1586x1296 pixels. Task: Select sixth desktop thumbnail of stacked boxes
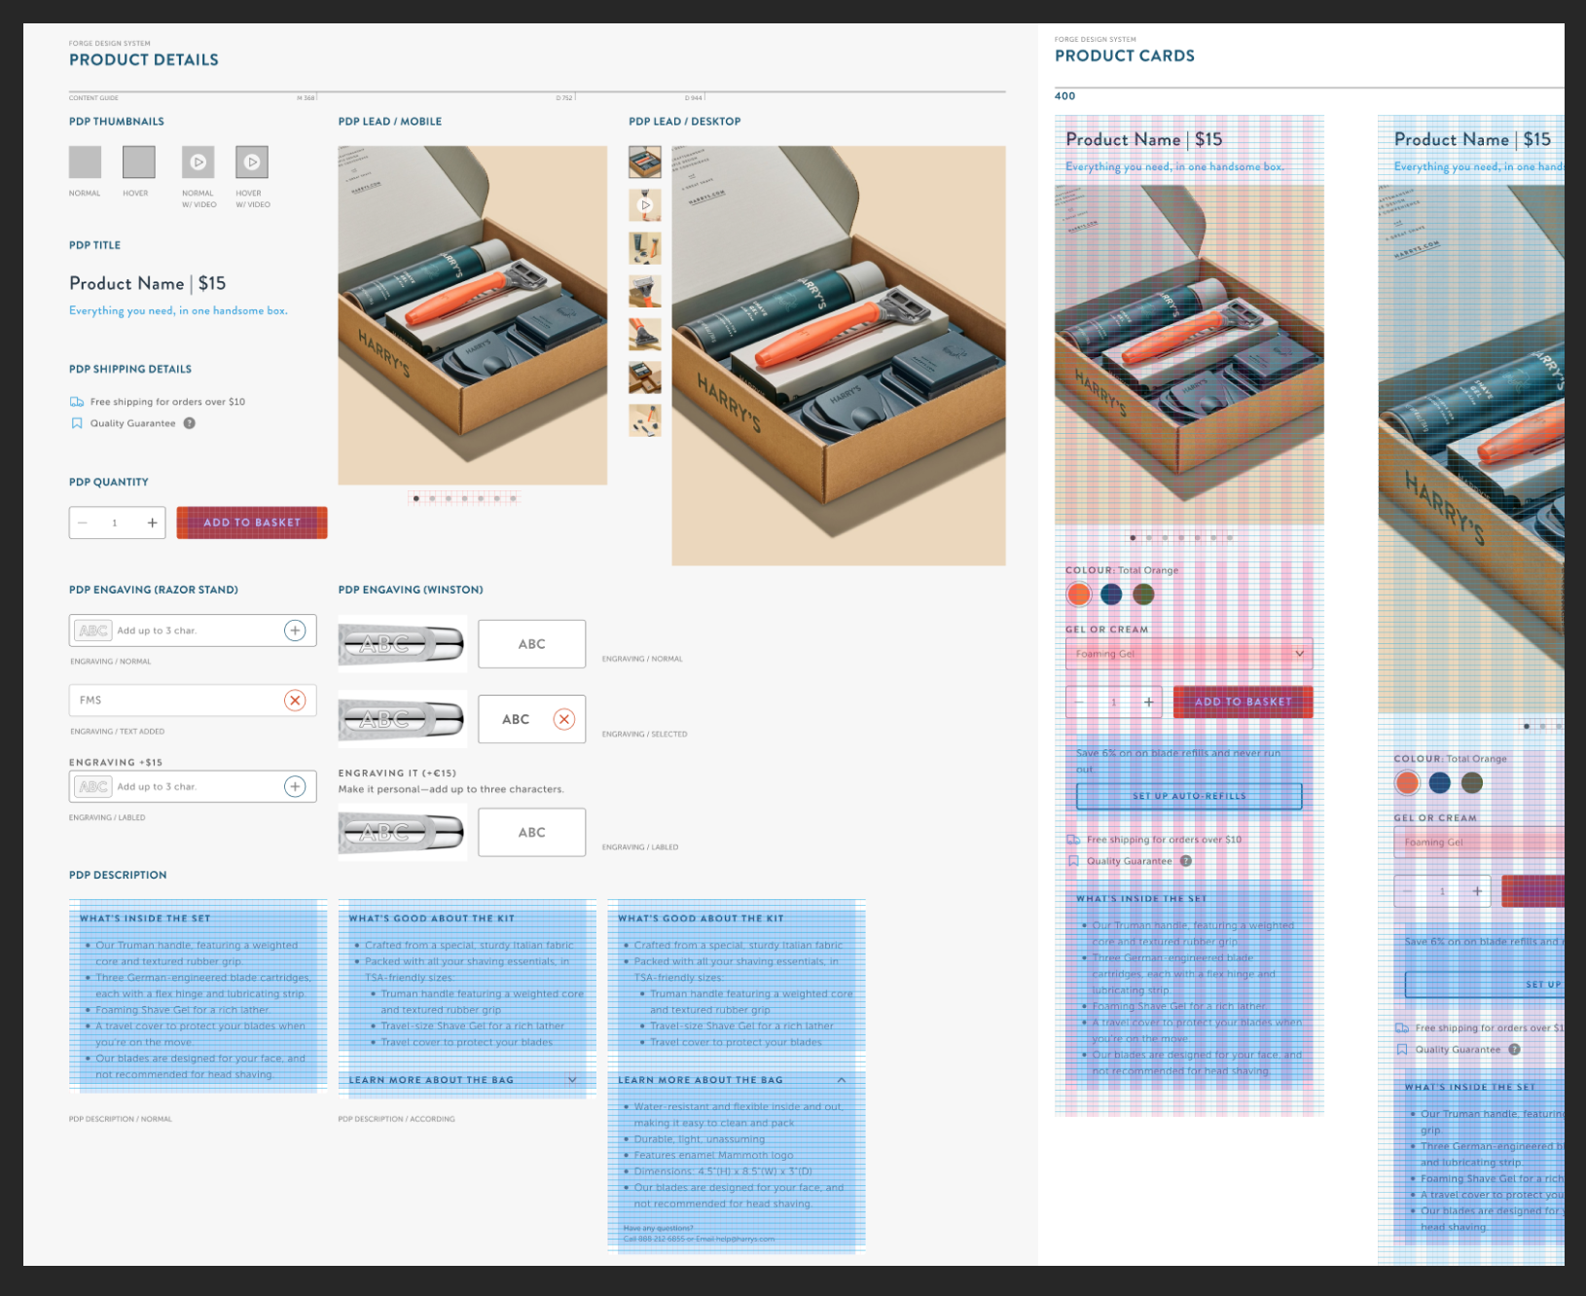645,378
